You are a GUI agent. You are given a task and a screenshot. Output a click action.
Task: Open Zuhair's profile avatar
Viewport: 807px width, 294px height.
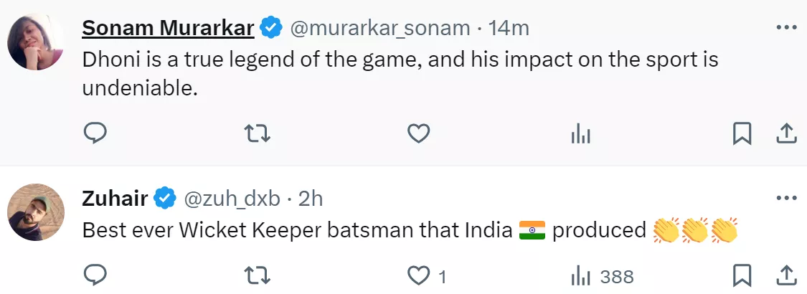[x=36, y=212]
